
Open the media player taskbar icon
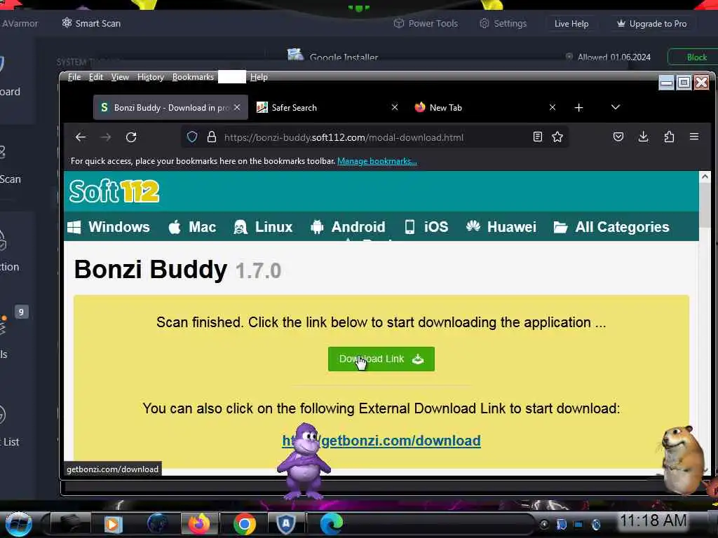coord(113,524)
